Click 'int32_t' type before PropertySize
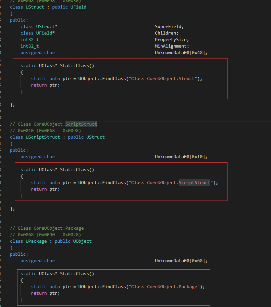 pos(29,40)
